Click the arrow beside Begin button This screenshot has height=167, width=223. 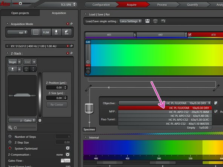pos(20,62)
